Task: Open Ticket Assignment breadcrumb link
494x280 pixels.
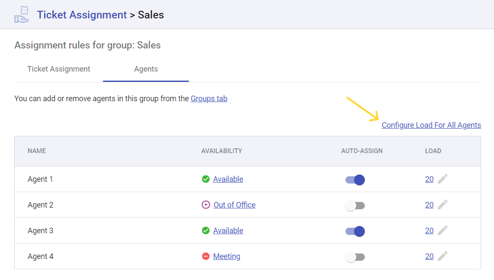Action: (82, 15)
